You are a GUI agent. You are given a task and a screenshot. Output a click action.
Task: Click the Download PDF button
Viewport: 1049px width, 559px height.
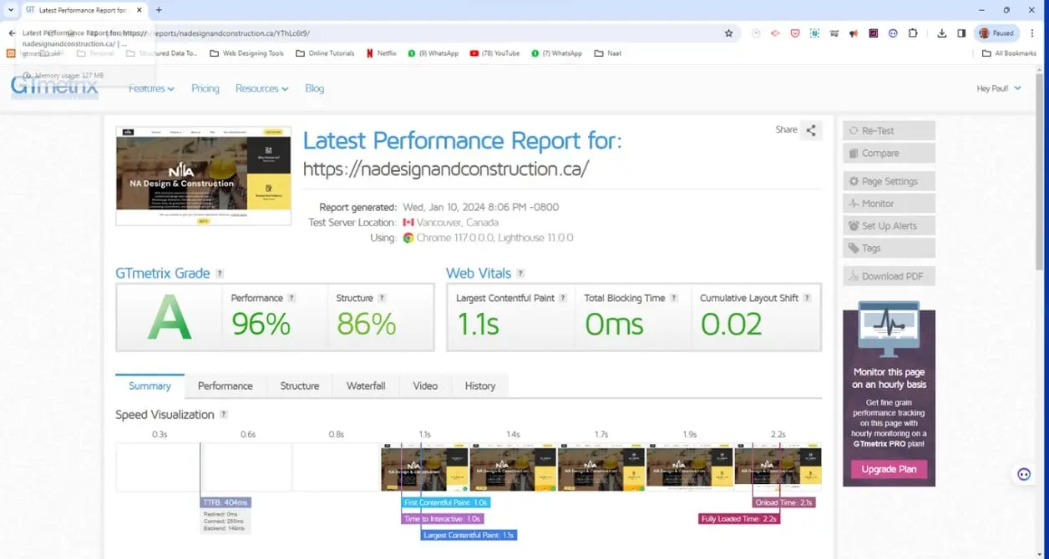889,276
